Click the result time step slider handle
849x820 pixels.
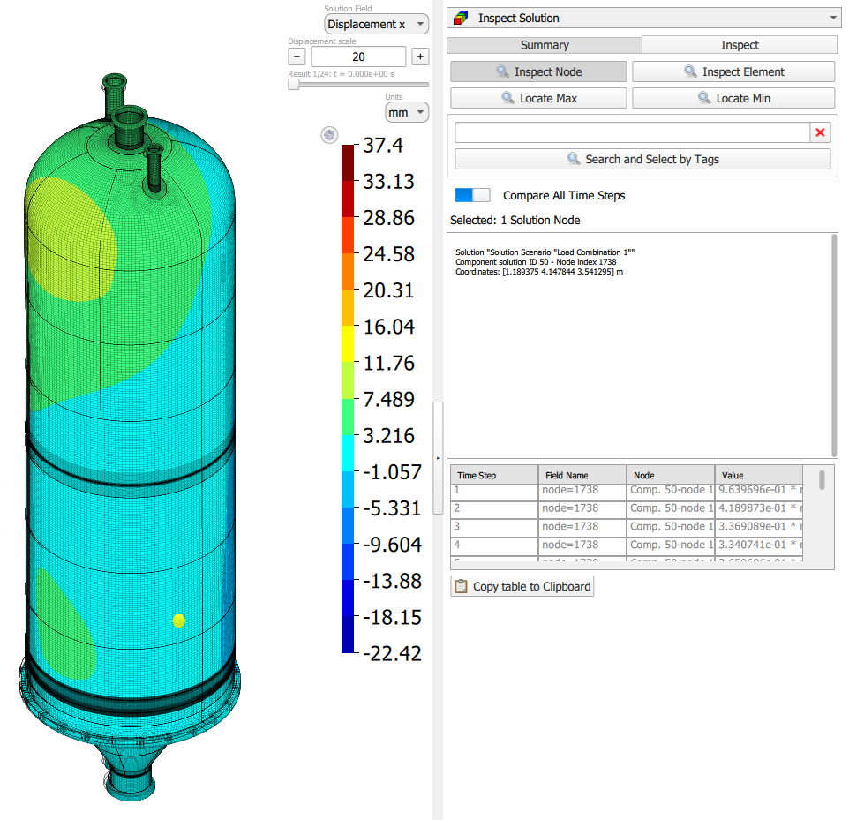click(x=294, y=85)
